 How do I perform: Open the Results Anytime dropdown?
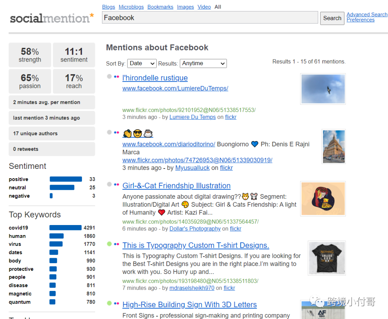click(x=203, y=63)
